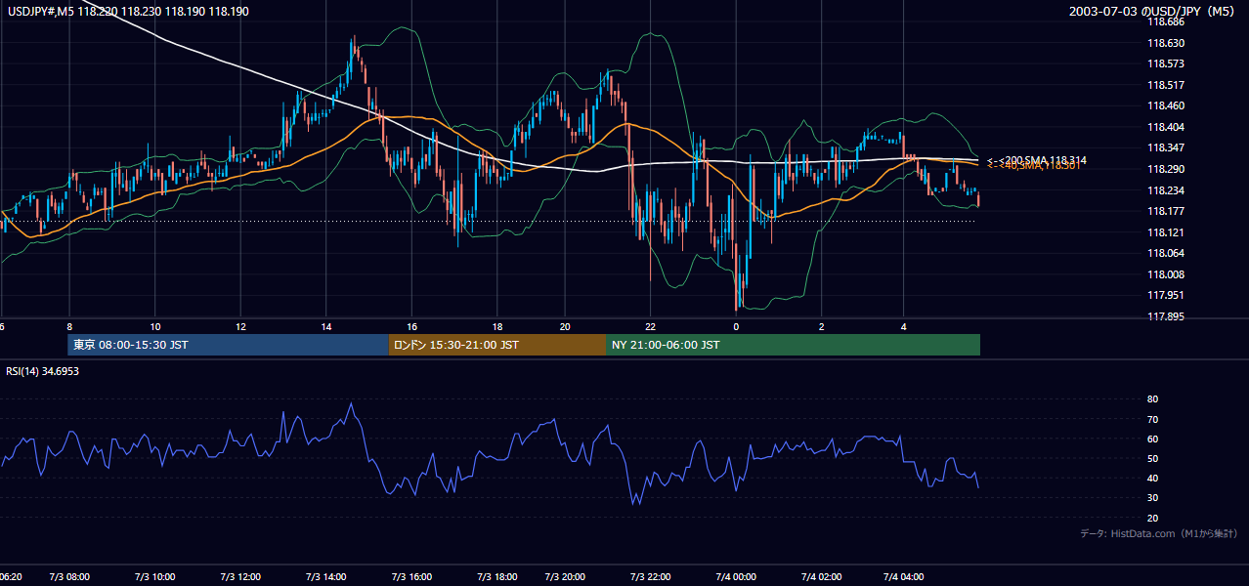Click price axis label 118.064

tap(1166, 253)
